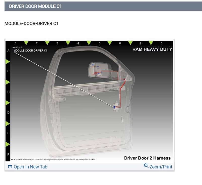Click the Zoom/Print magnifier icon
This screenshot has width=202, height=185.
tap(146, 166)
